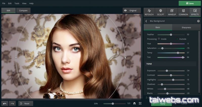Click the green Save button
Viewport: 202px width, 107px height.
pyautogui.click(x=190, y=3)
